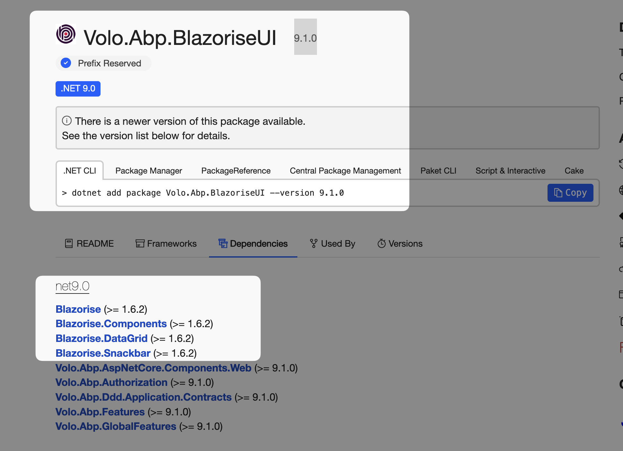Open the PackageReference tab
The height and width of the screenshot is (451, 623).
[236, 171]
